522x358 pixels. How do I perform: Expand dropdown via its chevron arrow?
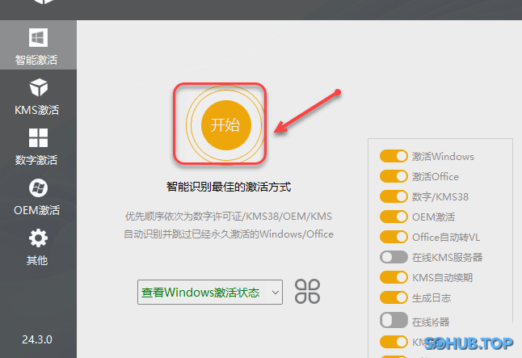pyautogui.click(x=275, y=293)
